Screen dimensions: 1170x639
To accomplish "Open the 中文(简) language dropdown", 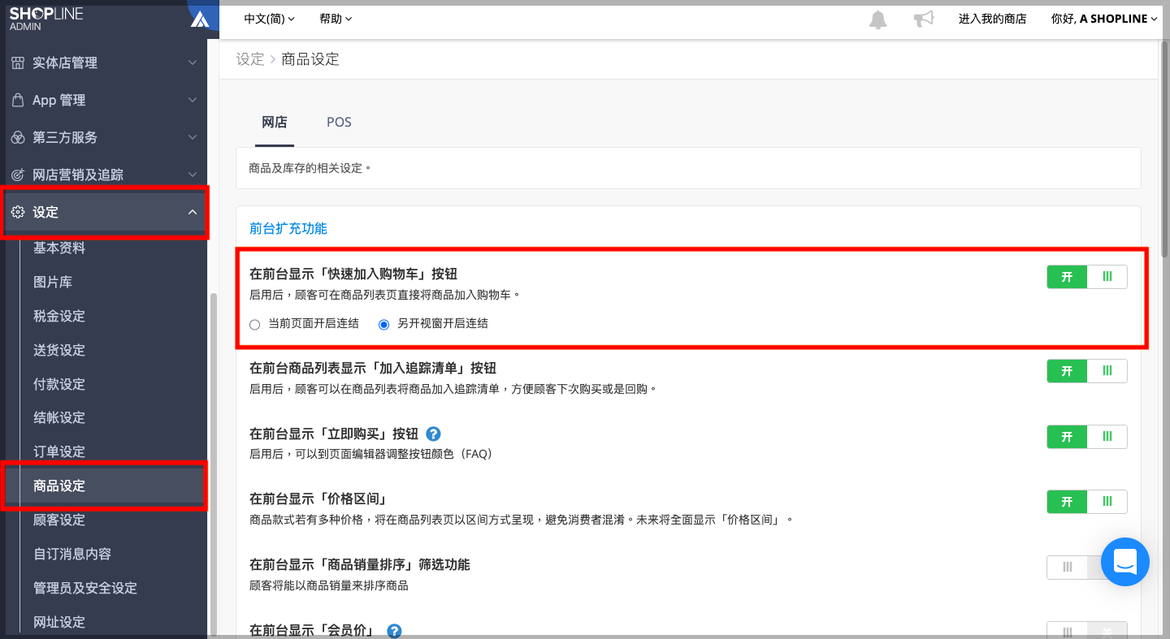I will (269, 19).
